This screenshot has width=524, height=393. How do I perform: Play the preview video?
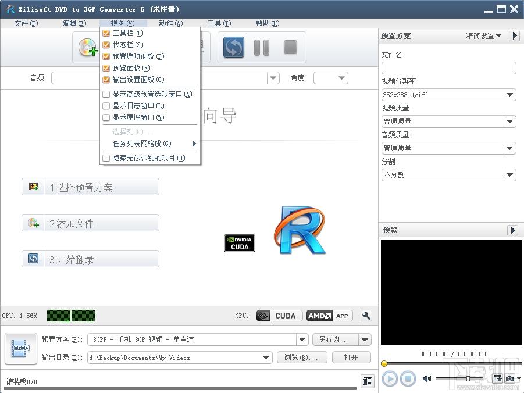click(x=390, y=378)
